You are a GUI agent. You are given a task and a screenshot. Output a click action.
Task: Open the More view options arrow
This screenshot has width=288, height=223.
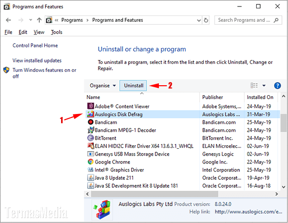(264, 86)
